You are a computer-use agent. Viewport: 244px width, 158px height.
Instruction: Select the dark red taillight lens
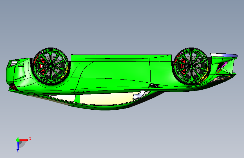(14, 87)
